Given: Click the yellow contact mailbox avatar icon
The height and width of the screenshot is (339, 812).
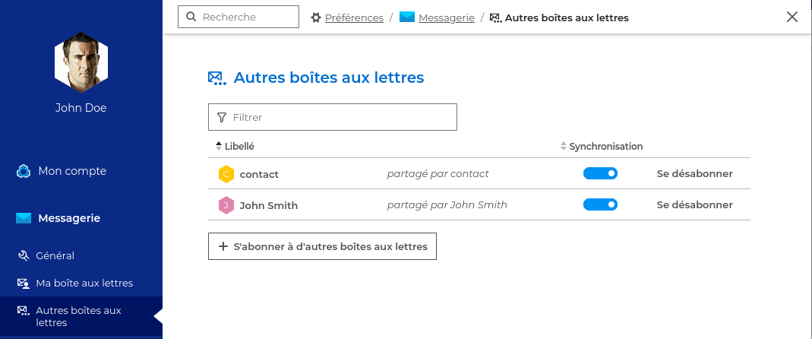Looking at the screenshot, I should [226, 174].
